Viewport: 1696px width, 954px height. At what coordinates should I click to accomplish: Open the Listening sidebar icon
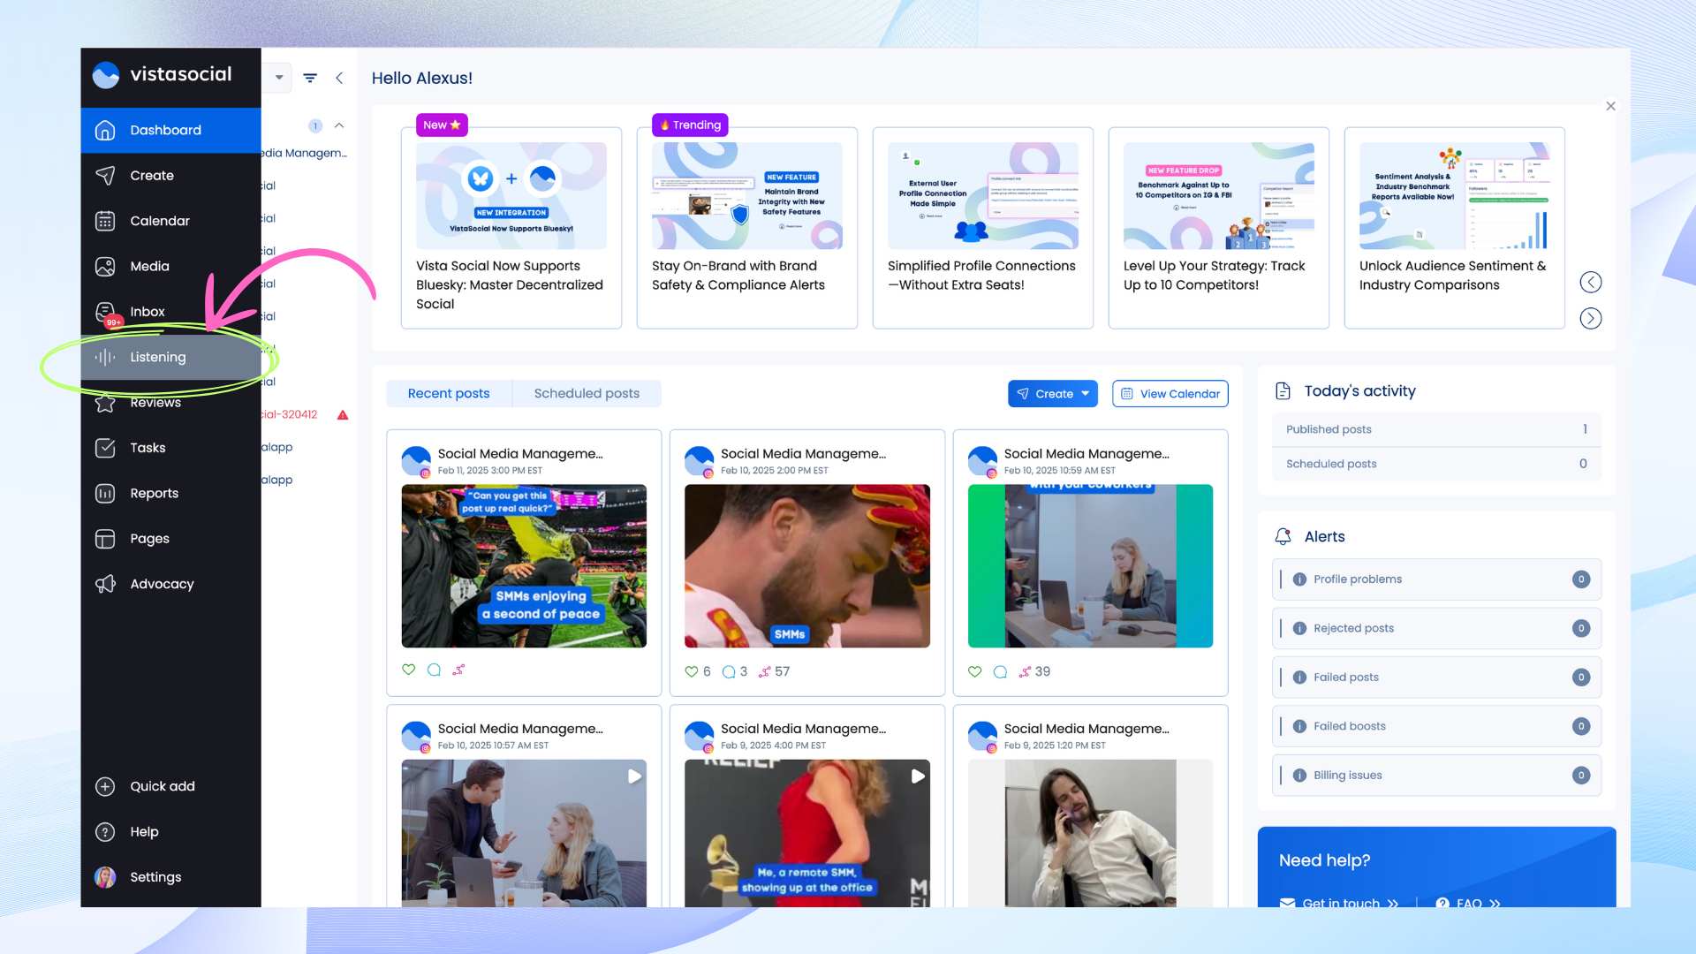pos(105,357)
